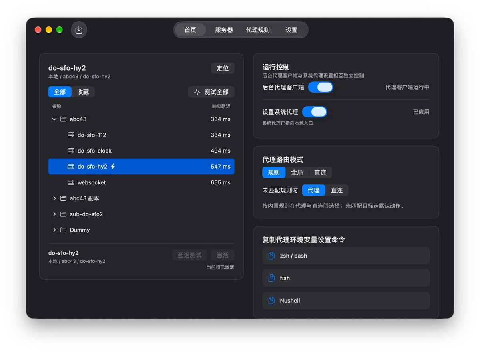Click the 655 ms latency value
The height and width of the screenshot is (353, 480).
click(x=221, y=182)
